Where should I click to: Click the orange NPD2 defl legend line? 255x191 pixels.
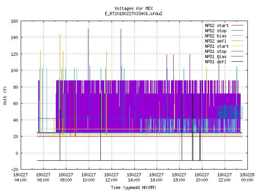[x=237, y=41]
